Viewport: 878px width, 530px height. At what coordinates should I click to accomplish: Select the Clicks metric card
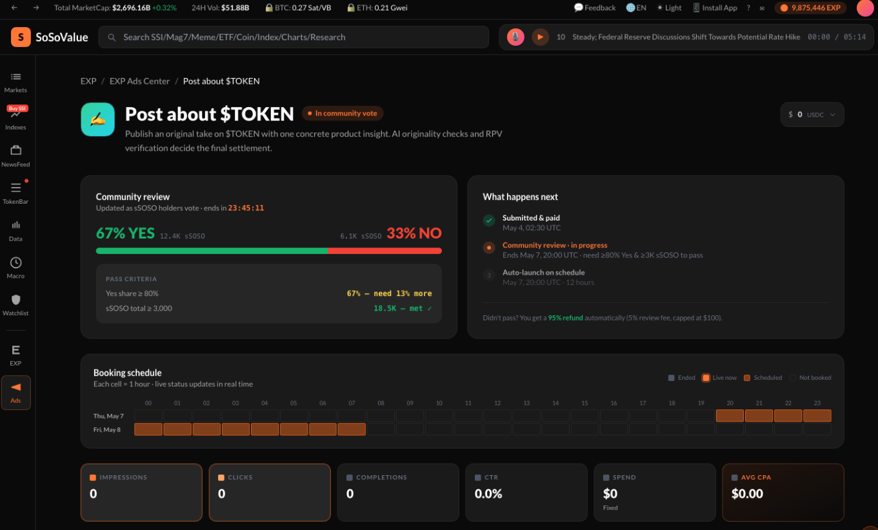(x=270, y=492)
